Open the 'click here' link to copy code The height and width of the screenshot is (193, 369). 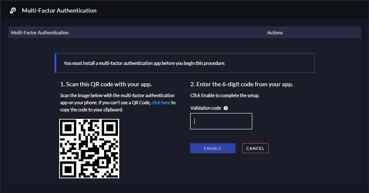click(161, 103)
